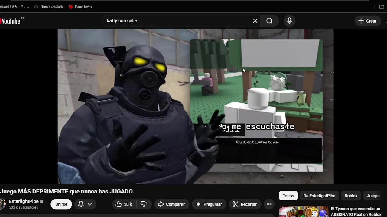
Task: Open the EstarlightPibe channel name
Action: pos(24,201)
